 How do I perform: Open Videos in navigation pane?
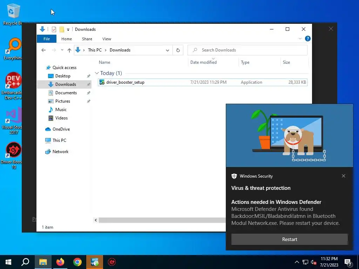tap(61, 118)
